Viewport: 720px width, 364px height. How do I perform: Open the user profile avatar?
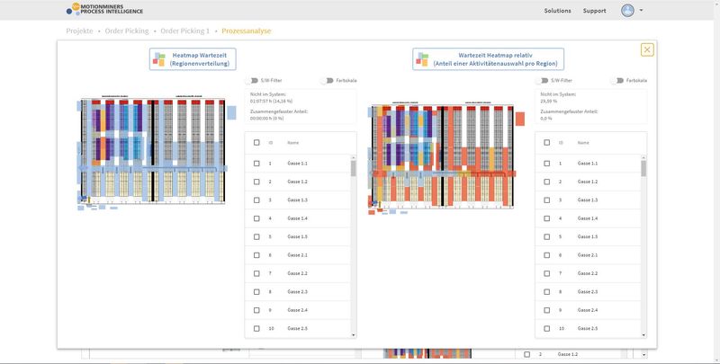click(x=627, y=11)
